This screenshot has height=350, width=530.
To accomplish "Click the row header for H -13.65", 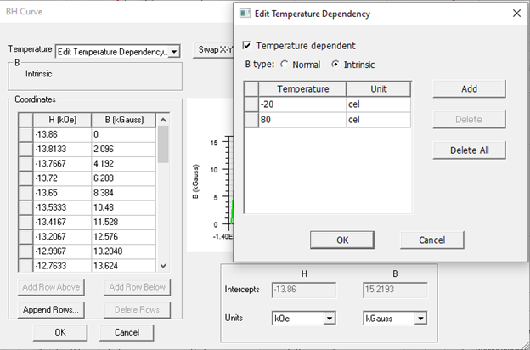I will (x=25, y=193).
